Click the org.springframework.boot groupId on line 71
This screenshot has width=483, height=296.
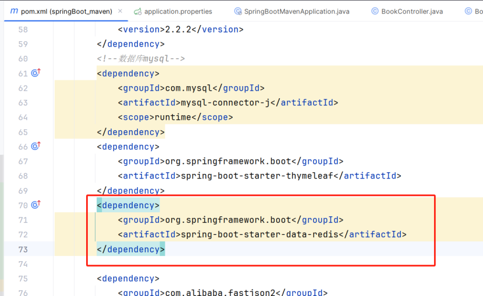click(x=228, y=220)
